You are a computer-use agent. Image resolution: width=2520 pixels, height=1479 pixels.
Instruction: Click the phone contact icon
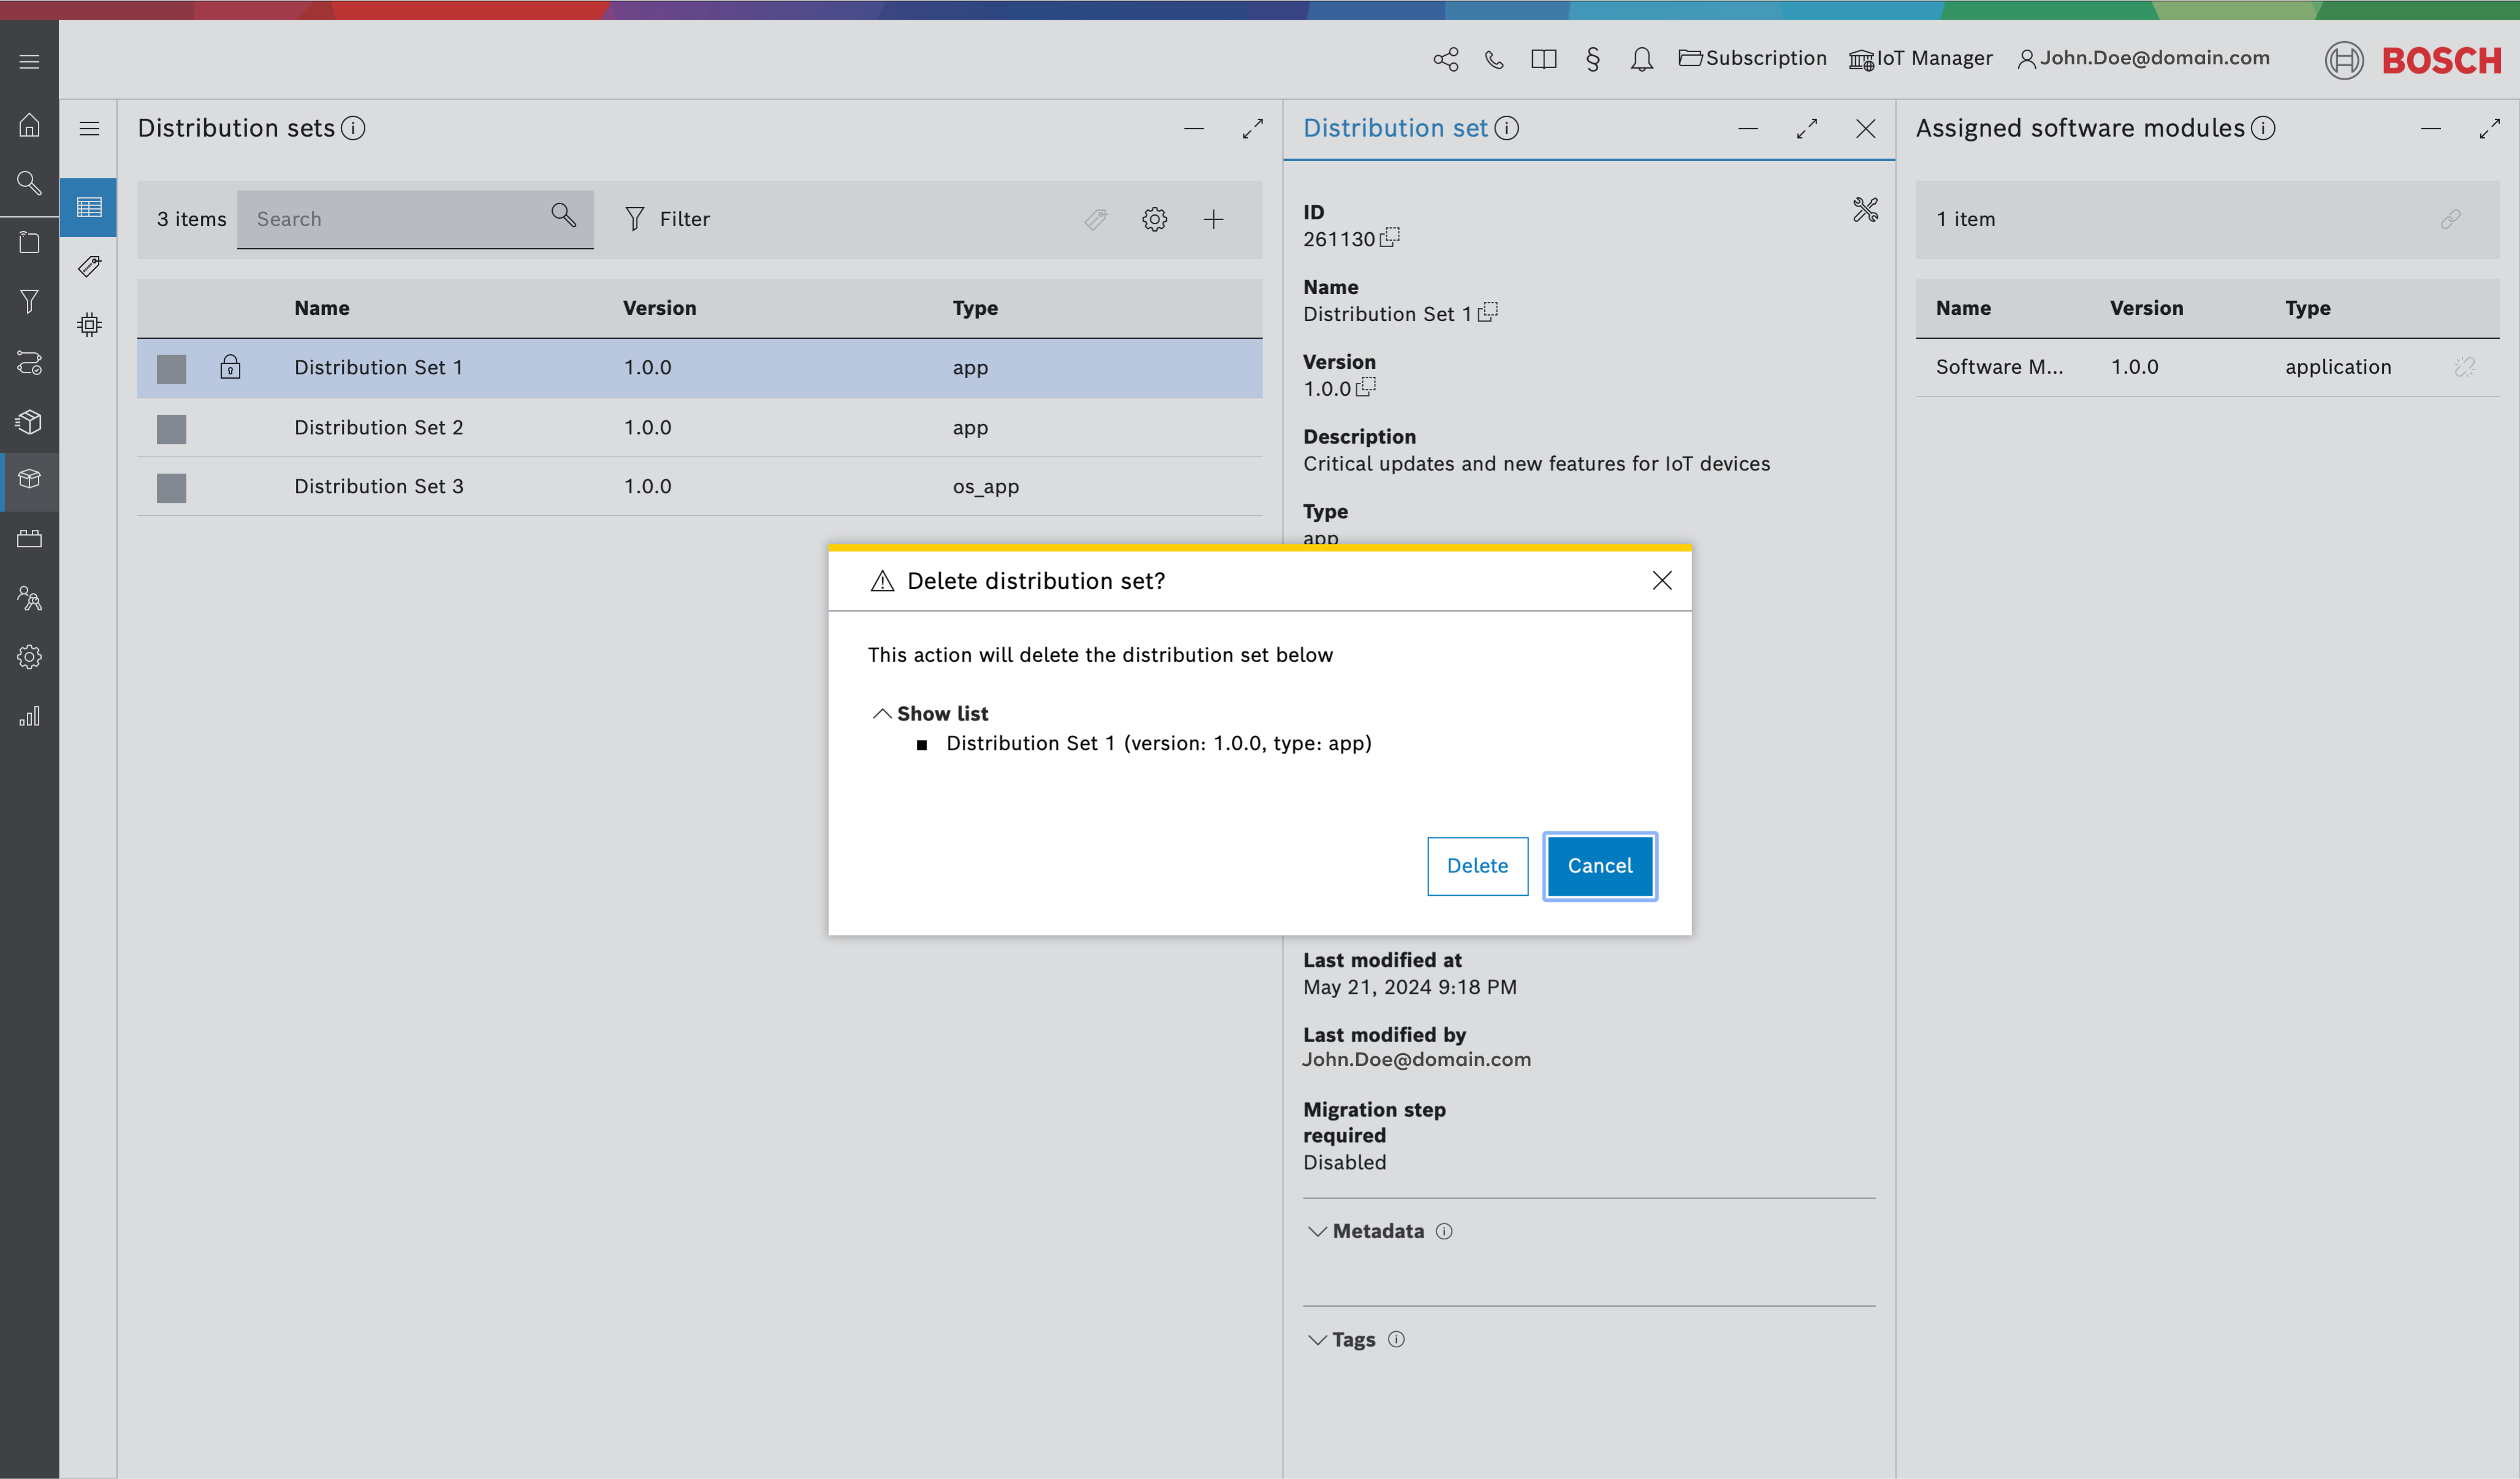[1494, 59]
